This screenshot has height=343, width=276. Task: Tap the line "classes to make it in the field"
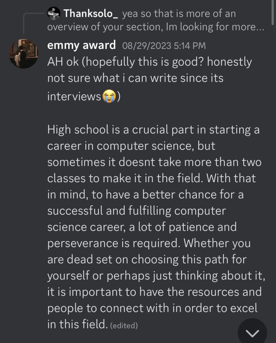click(151, 178)
